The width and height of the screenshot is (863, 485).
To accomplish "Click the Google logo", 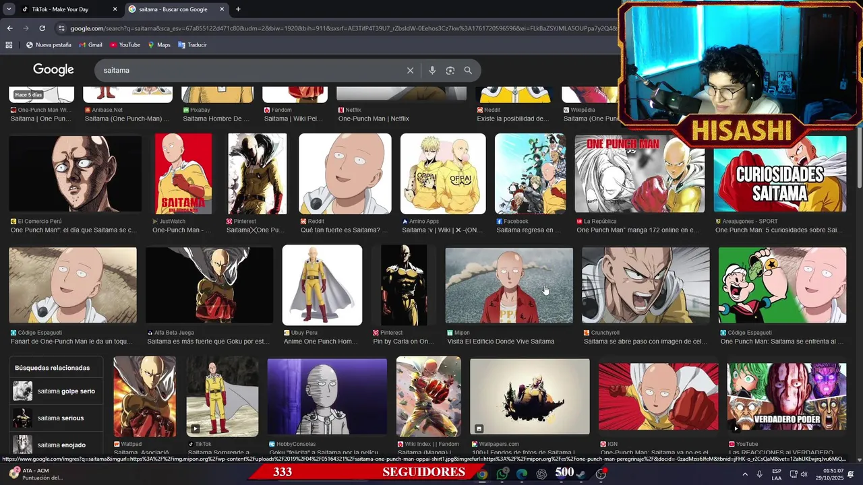I will click(53, 70).
